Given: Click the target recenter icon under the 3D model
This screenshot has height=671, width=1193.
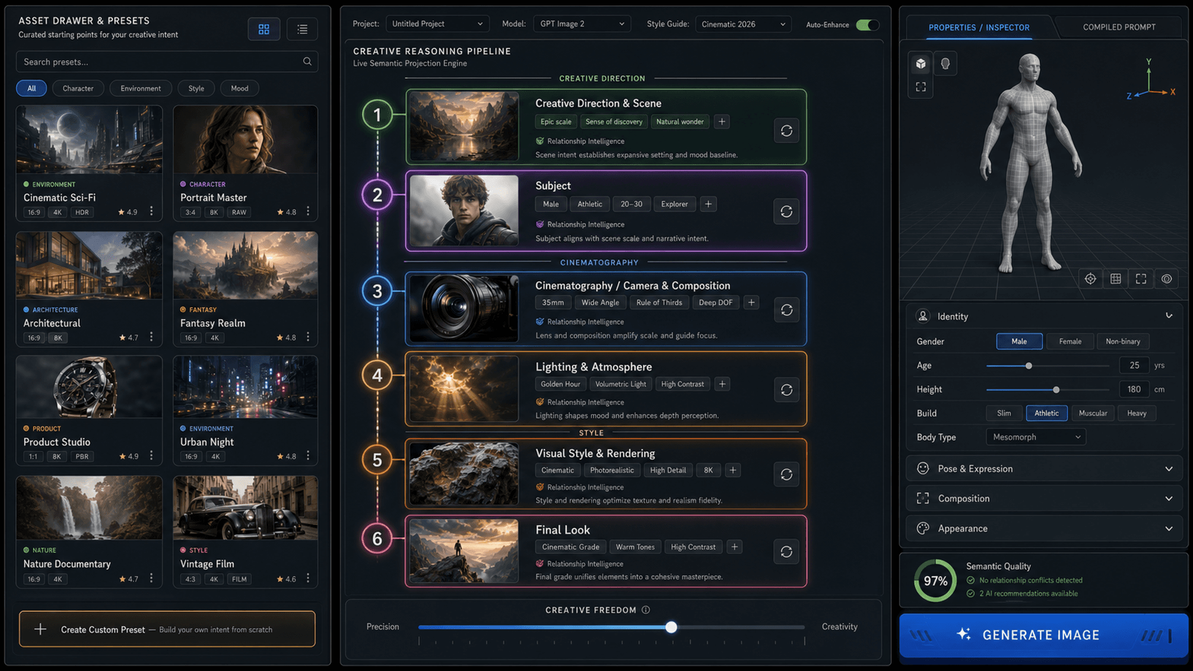Looking at the screenshot, I should click(1090, 279).
